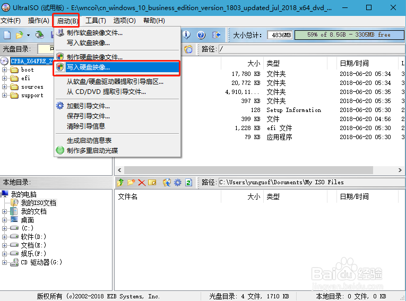Click the Add files to image icon
The height and width of the screenshot is (301, 406).
click(x=167, y=183)
